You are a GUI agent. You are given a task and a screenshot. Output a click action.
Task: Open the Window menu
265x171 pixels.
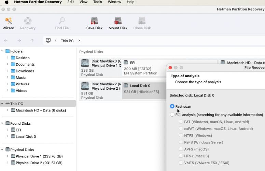(x=114, y=2)
